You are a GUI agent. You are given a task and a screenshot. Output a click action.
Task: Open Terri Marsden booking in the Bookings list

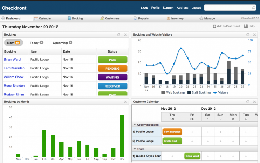14,68
